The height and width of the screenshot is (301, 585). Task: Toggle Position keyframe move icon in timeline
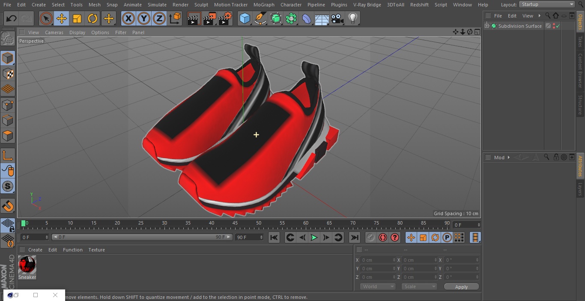[x=411, y=237]
